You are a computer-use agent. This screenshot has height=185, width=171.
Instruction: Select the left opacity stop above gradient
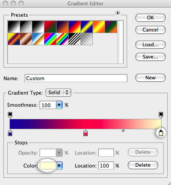[x=10, y=115]
